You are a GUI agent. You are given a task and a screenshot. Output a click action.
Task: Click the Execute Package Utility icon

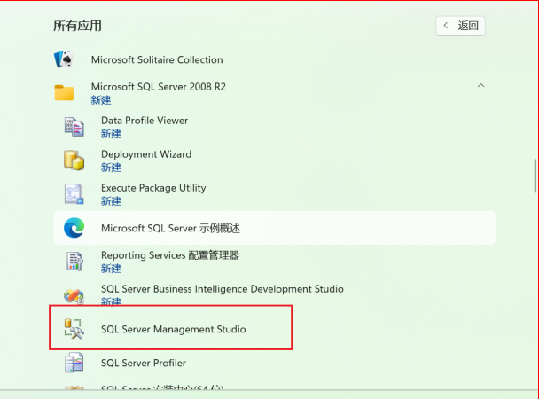[x=74, y=194]
